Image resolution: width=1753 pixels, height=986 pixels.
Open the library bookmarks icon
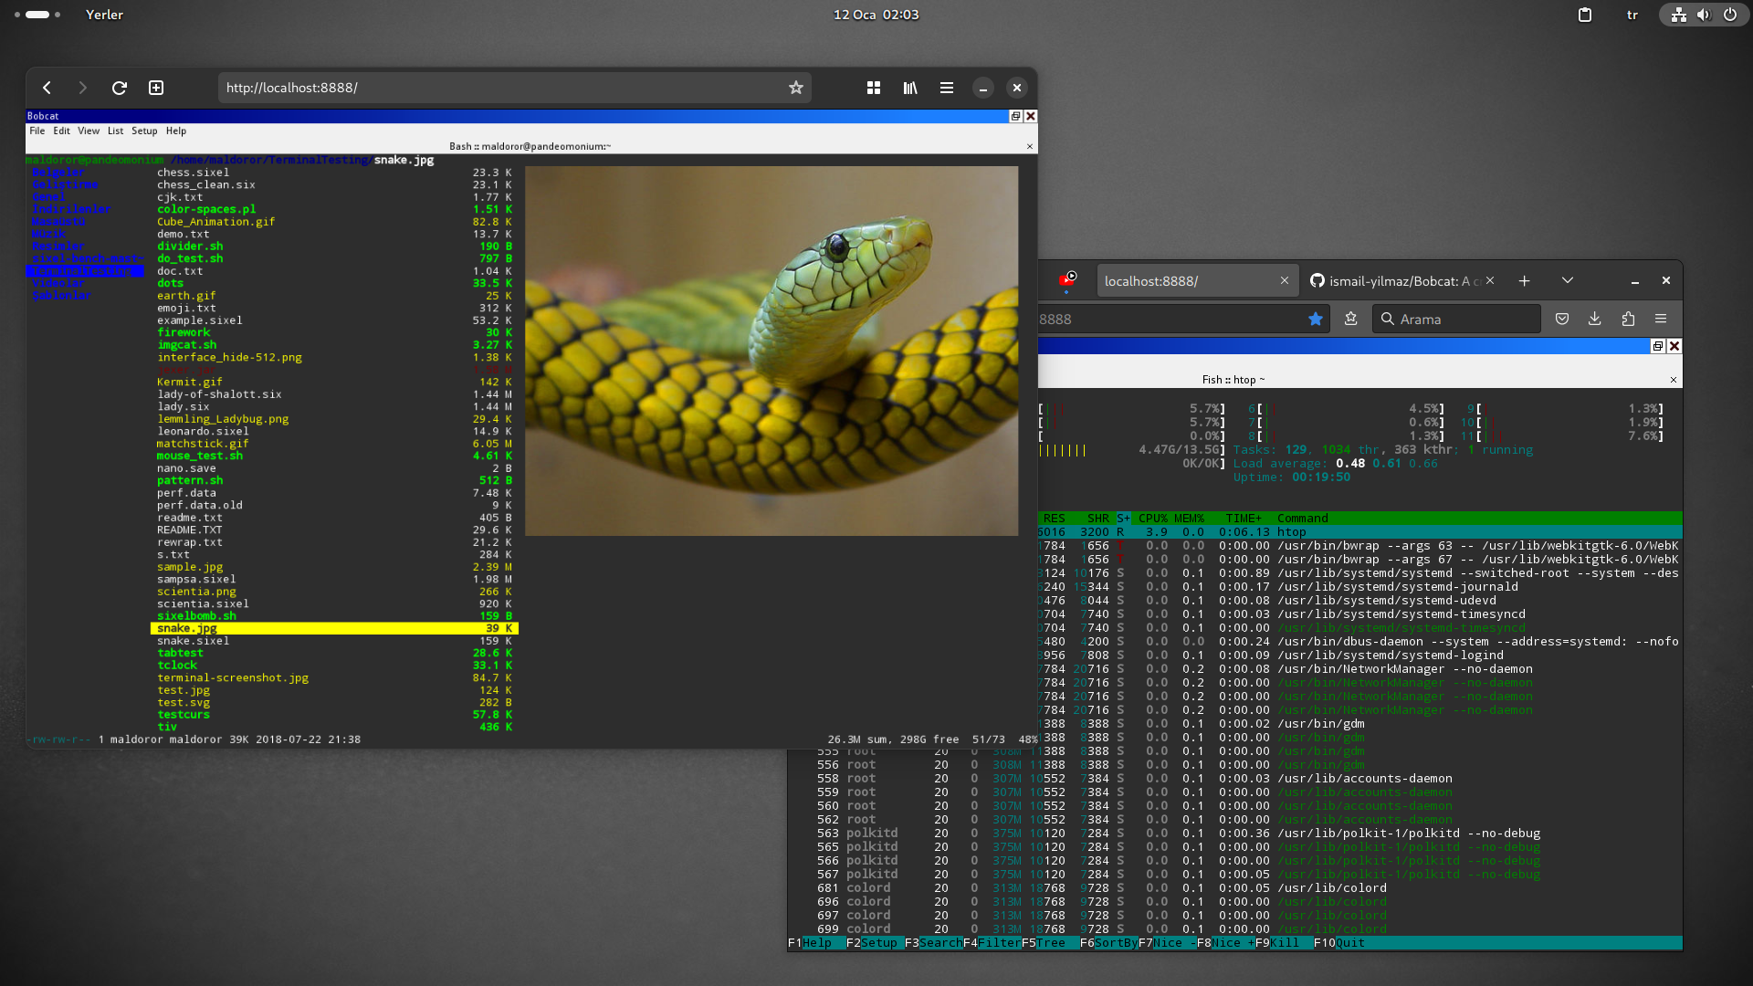tap(910, 88)
